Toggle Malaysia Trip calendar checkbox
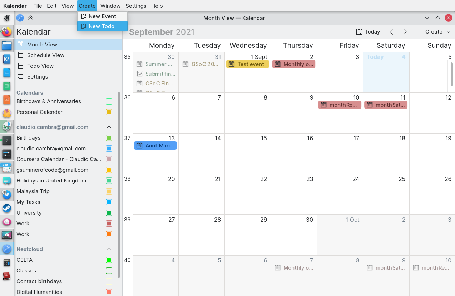This screenshot has width=455, height=296. (109, 191)
